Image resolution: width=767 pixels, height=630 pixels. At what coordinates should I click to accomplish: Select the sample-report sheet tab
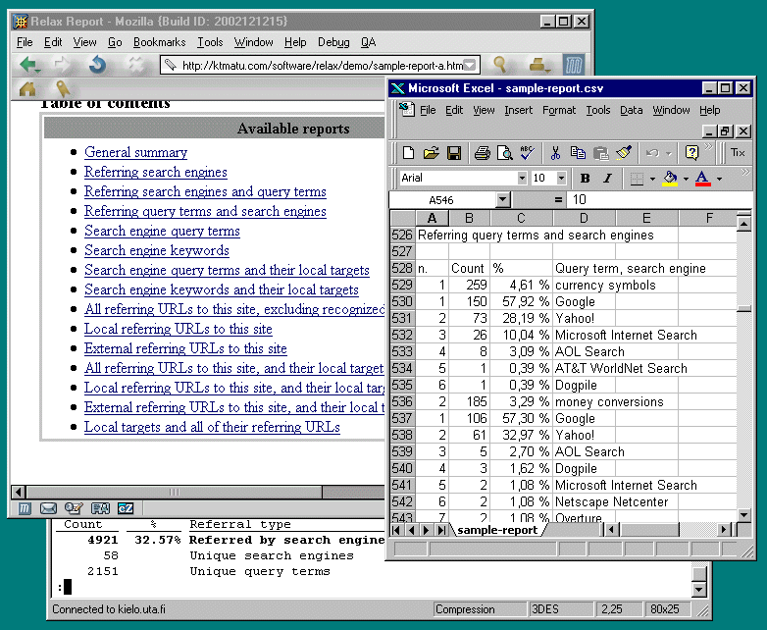click(498, 530)
